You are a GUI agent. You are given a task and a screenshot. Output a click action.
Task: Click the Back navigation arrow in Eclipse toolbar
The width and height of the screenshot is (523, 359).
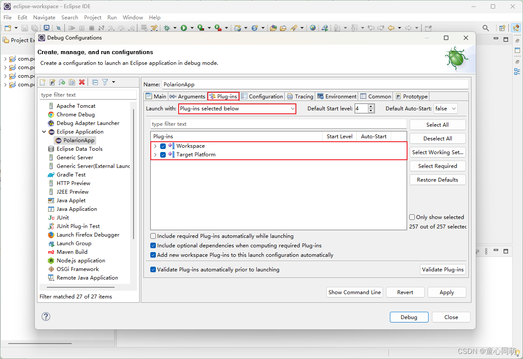tap(391, 28)
